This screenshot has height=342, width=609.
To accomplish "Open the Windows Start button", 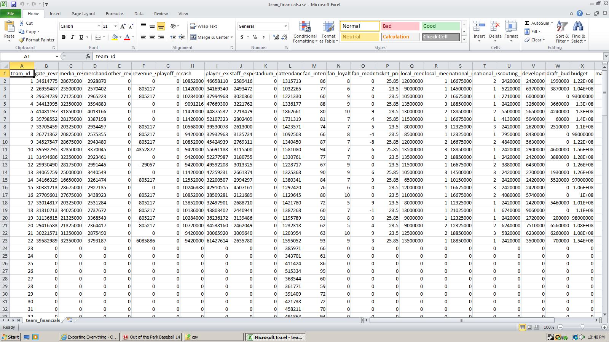I will point(11,337).
